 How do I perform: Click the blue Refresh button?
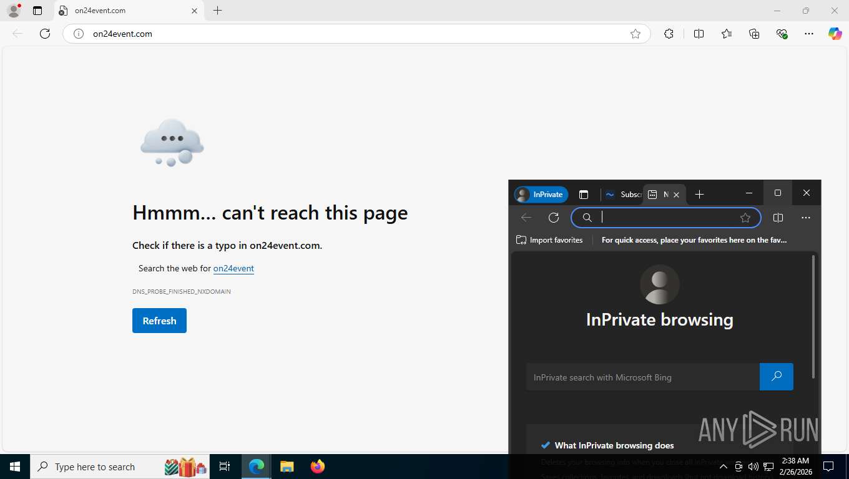tap(159, 321)
